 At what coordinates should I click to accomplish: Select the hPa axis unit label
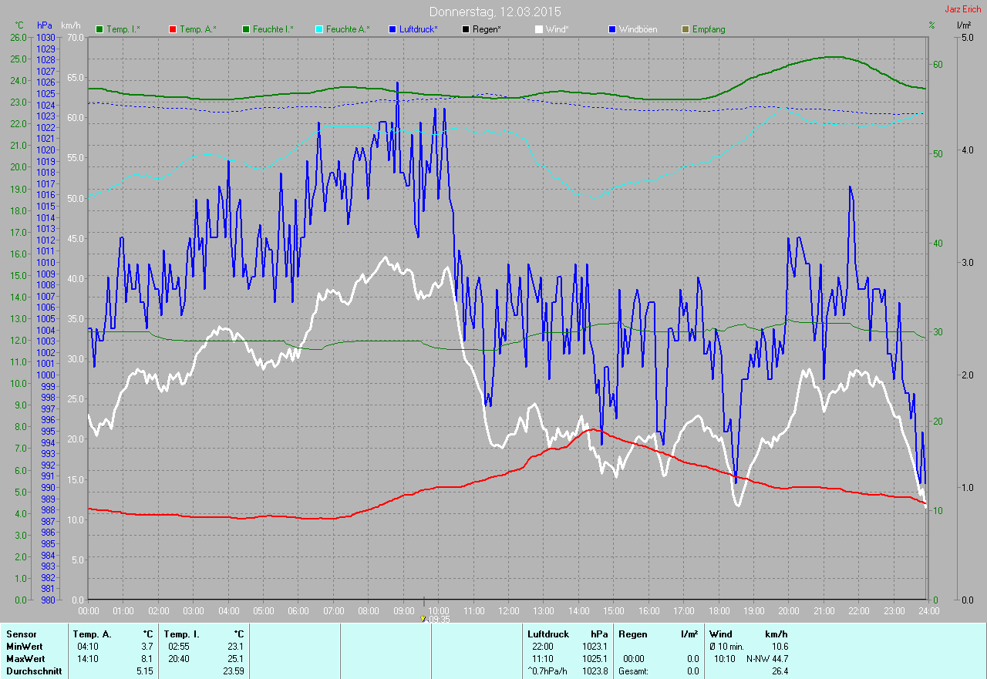point(45,26)
